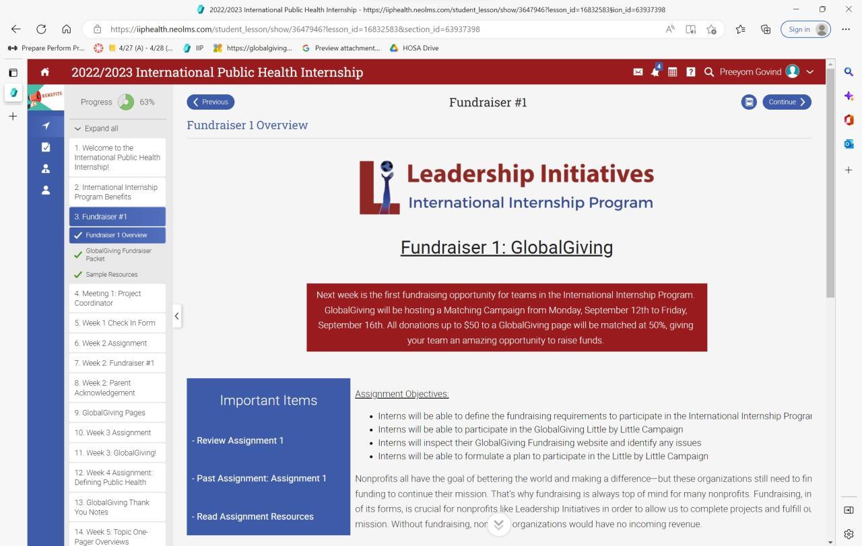Viewport: 862px width, 546px height.
Task: Go to the Previous section
Action: pyautogui.click(x=211, y=102)
